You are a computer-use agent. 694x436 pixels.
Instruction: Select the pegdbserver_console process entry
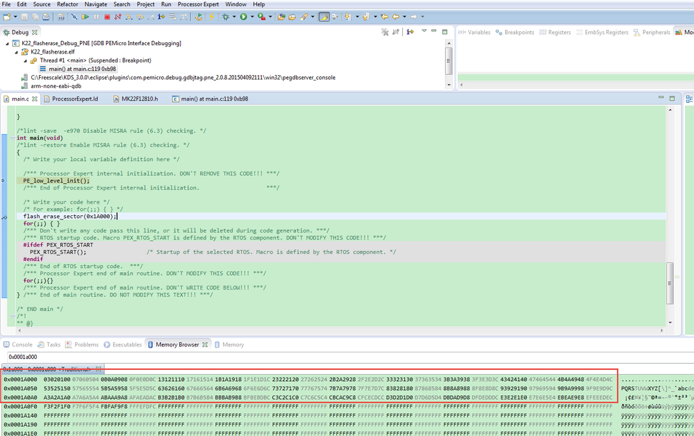pyautogui.click(x=183, y=77)
